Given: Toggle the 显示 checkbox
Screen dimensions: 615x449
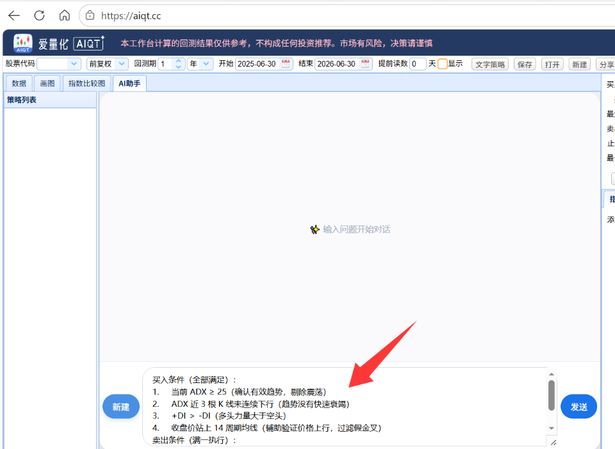Looking at the screenshot, I should click(x=443, y=64).
